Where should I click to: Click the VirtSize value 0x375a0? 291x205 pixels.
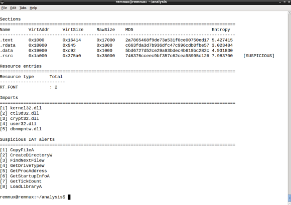72,56
